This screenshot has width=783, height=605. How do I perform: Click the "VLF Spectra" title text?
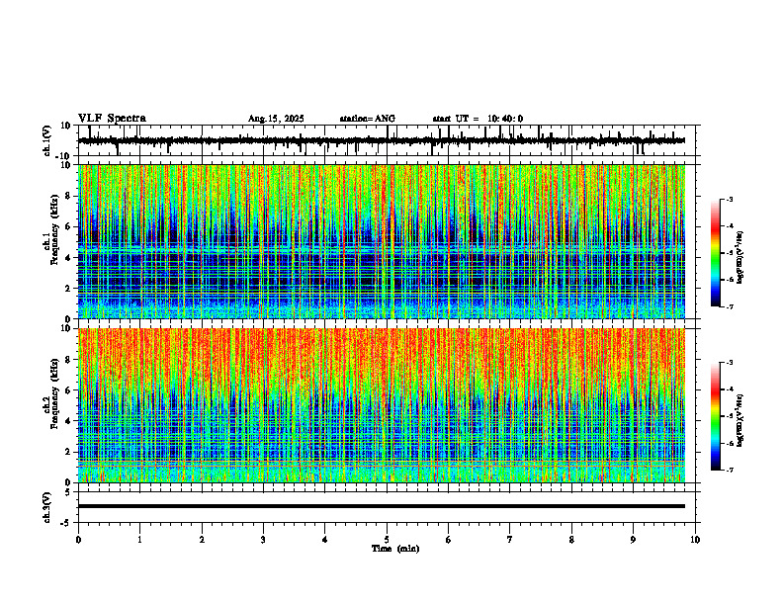pos(112,119)
